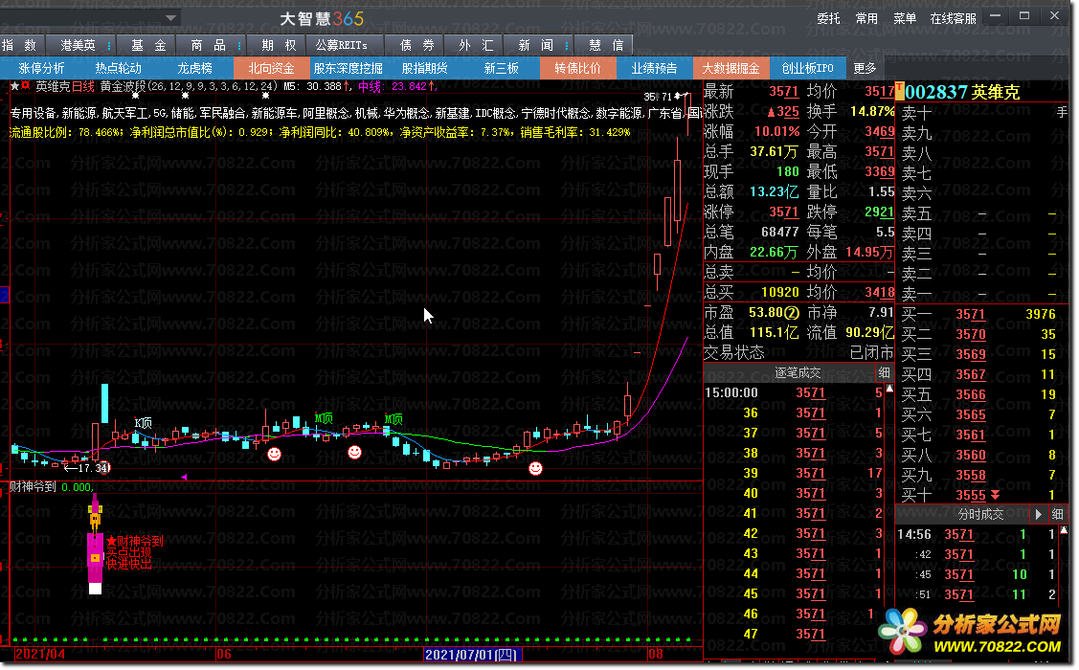The width and height of the screenshot is (1079, 670).
Task: Click the 买五 bid price 3566
Action: pos(970,395)
